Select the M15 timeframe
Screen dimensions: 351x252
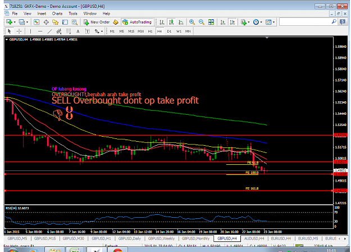tap(131, 31)
